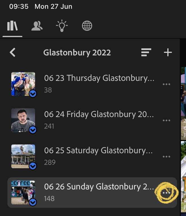186x216 pixels.
Task: Open the Discover globe icon
Action: click(87, 26)
